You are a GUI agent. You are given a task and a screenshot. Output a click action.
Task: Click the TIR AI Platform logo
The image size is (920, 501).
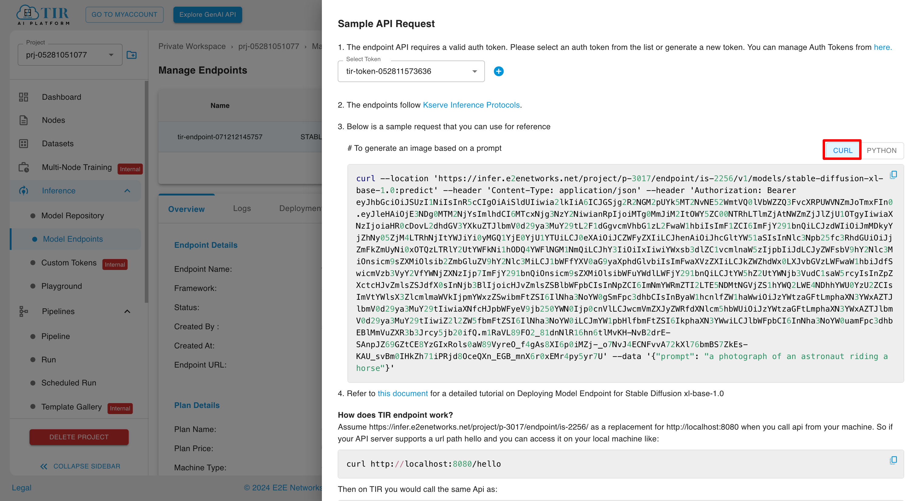point(43,15)
